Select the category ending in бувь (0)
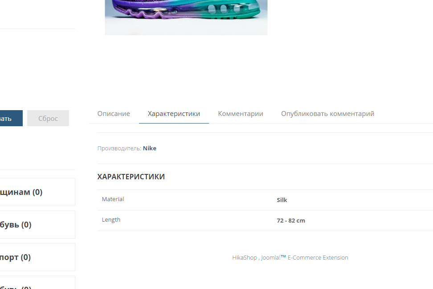The width and height of the screenshot is (433, 289). pos(37,225)
